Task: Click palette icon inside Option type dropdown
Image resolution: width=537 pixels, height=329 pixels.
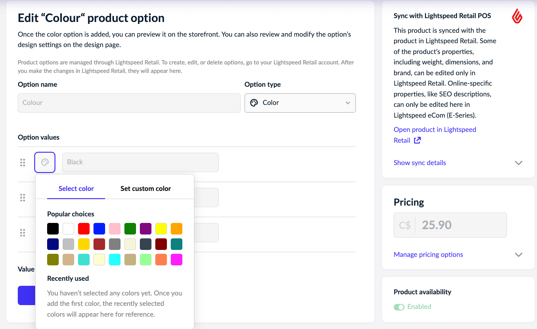Action: click(254, 103)
